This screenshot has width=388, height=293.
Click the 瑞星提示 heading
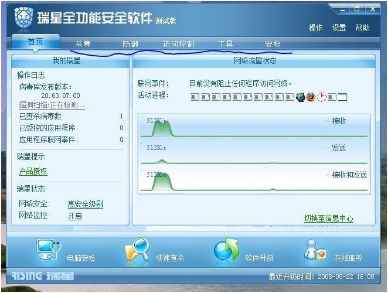click(x=31, y=156)
